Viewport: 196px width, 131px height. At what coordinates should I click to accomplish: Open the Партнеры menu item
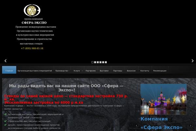[118, 71]
